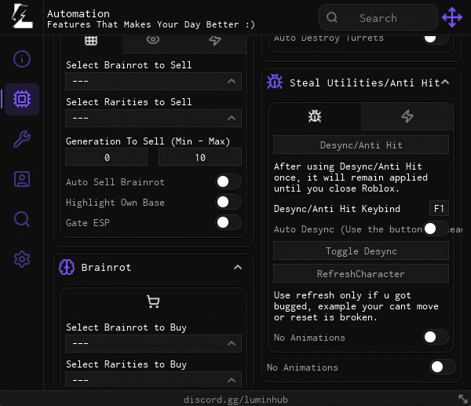Enable Auto Sell Brainrot toggle

228,182
